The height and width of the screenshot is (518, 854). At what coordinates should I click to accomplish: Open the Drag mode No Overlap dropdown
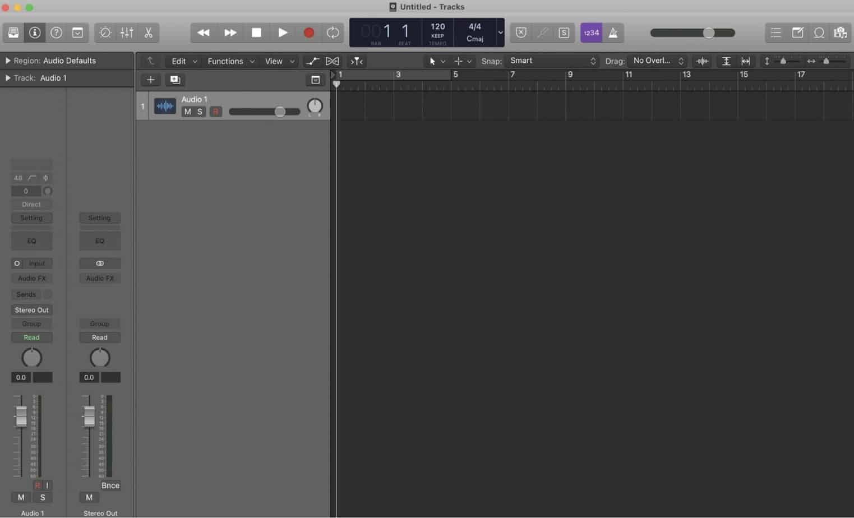click(657, 61)
